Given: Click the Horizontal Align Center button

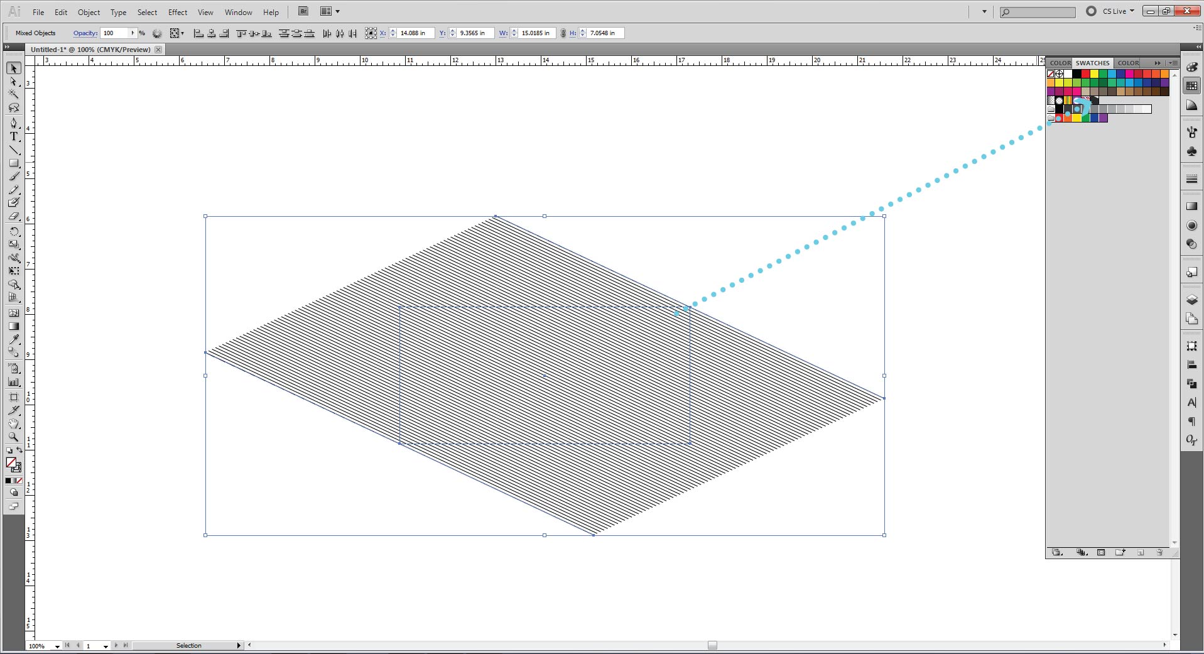Looking at the screenshot, I should pos(210,33).
